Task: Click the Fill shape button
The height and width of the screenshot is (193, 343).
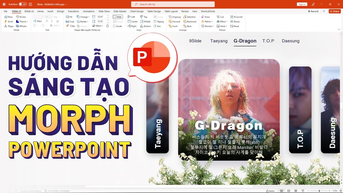Action: pos(69,17)
